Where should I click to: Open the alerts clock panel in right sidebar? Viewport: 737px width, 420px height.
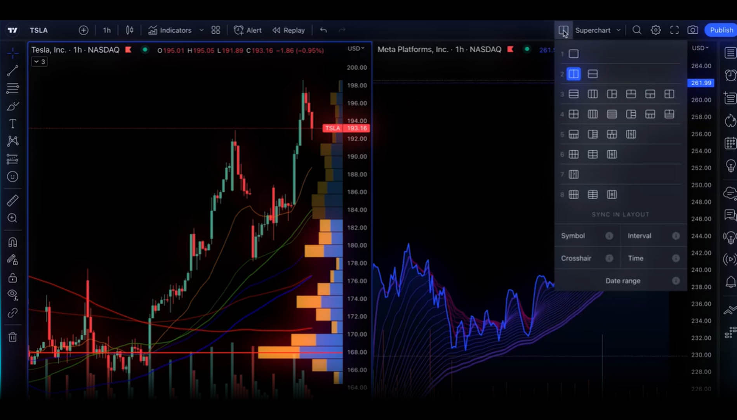point(730,75)
